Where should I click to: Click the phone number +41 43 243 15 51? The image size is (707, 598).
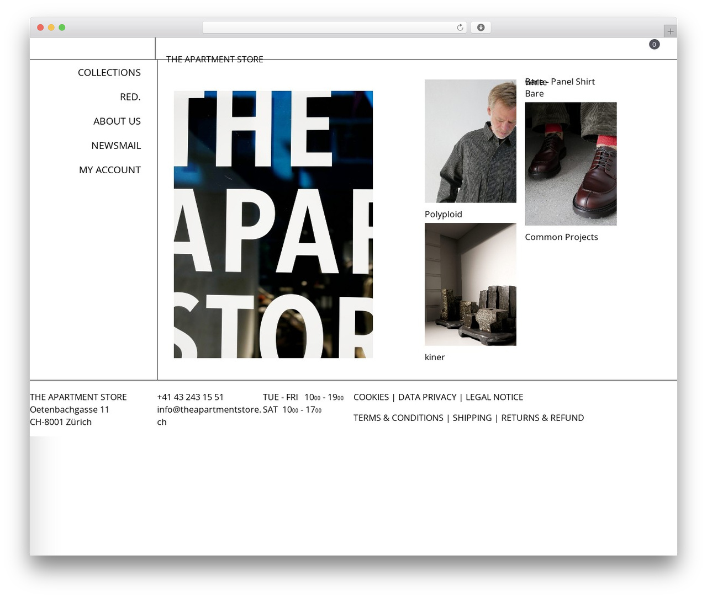pyautogui.click(x=191, y=397)
